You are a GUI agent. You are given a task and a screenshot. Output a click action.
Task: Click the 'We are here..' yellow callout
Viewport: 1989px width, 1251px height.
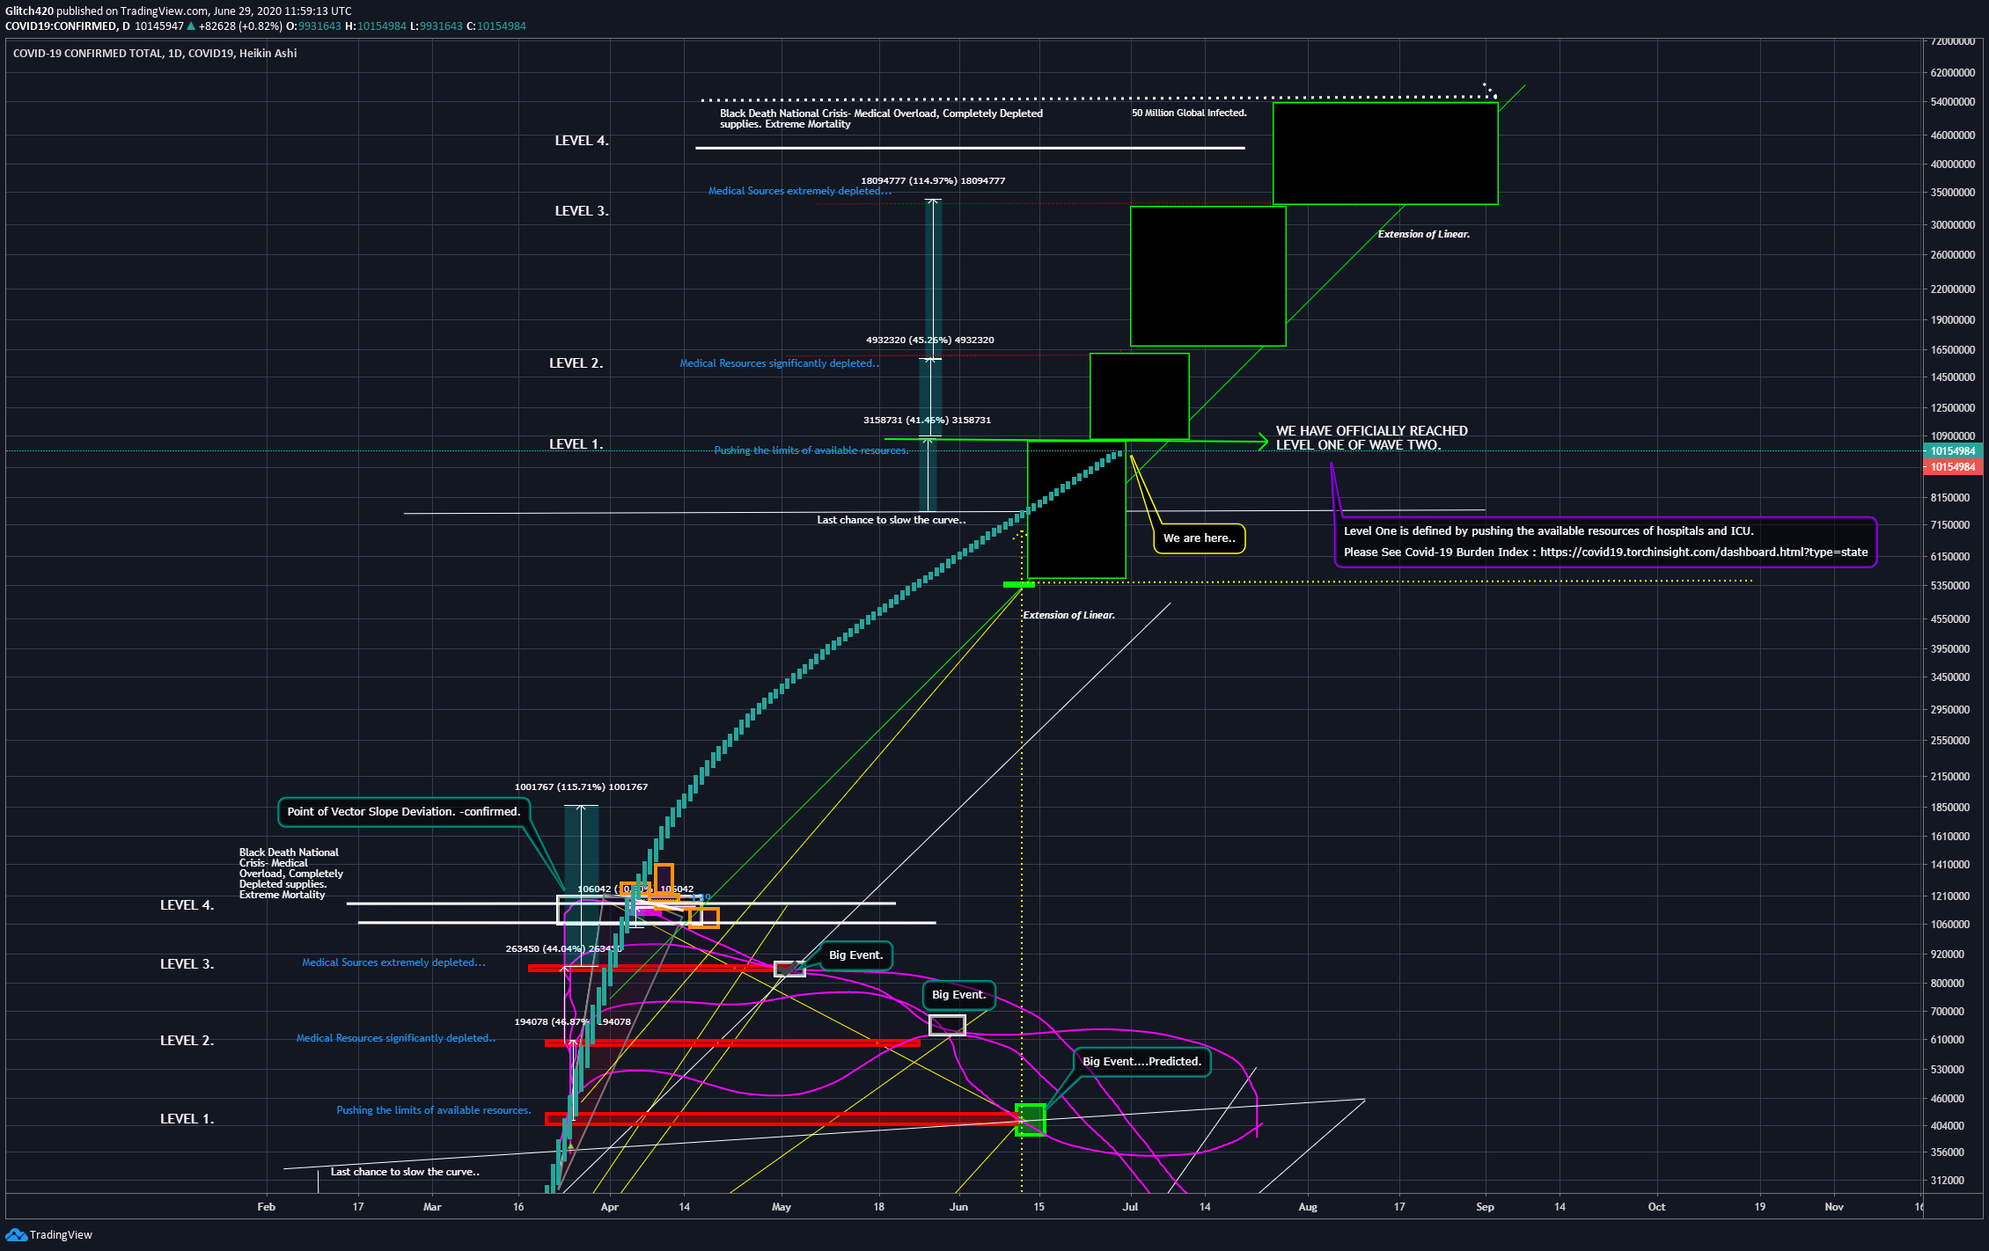click(x=1199, y=538)
